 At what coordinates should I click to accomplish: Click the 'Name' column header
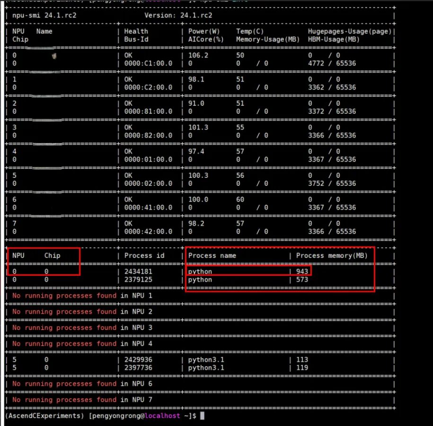pyautogui.click(x=44, y=32)
